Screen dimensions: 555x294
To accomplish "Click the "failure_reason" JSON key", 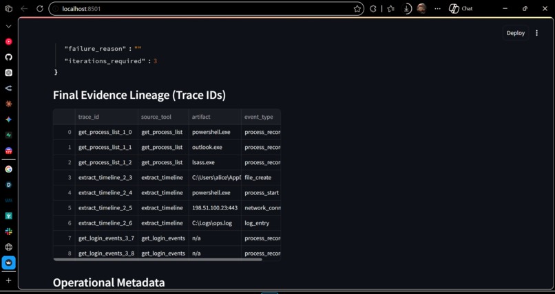I will (x=95, y=49).
